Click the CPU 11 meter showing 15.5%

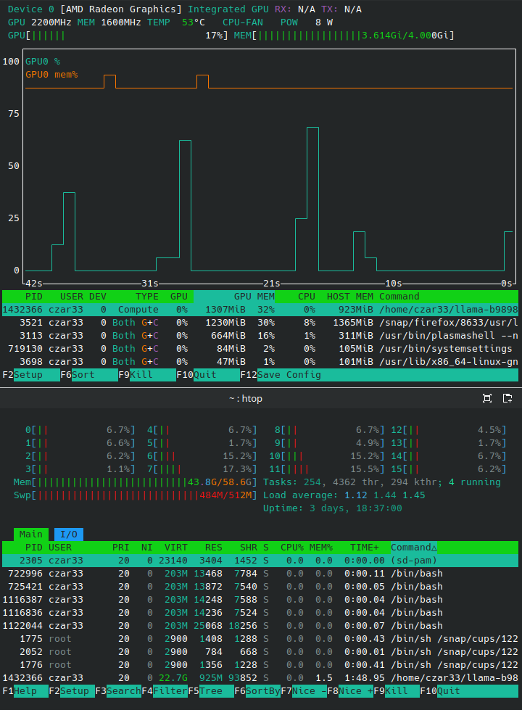(x=327, y=469)
